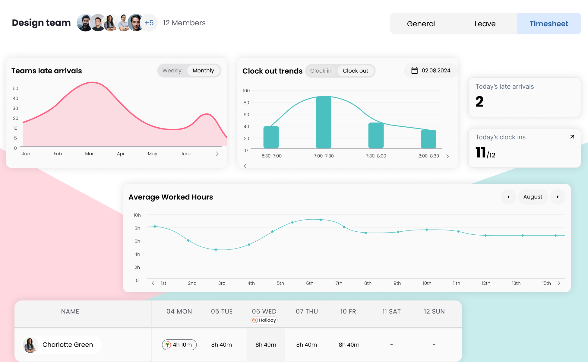The width and height of the screenshot is (588, 362).
Task: Open Charlotte Green's profile avatar
Action: click(30, 345)
